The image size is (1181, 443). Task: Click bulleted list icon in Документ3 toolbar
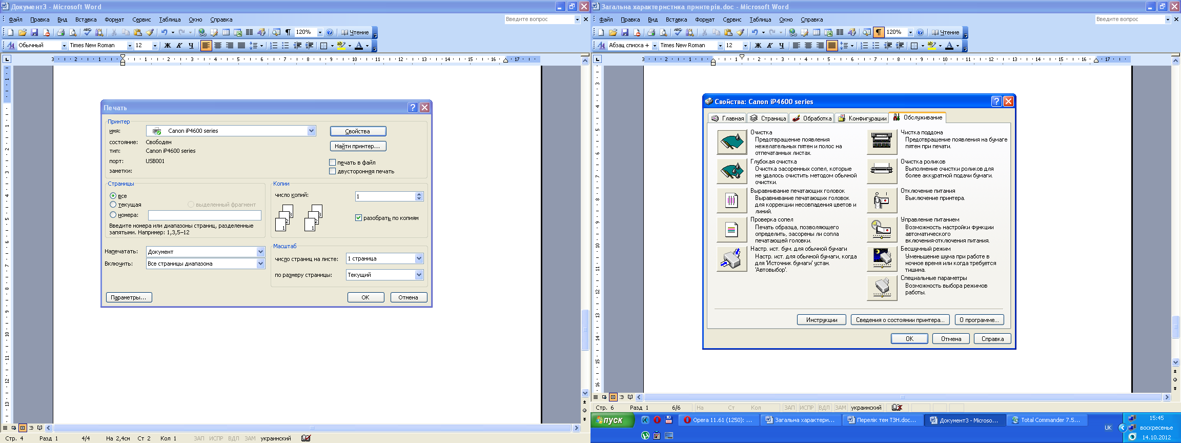click(286, 46)
